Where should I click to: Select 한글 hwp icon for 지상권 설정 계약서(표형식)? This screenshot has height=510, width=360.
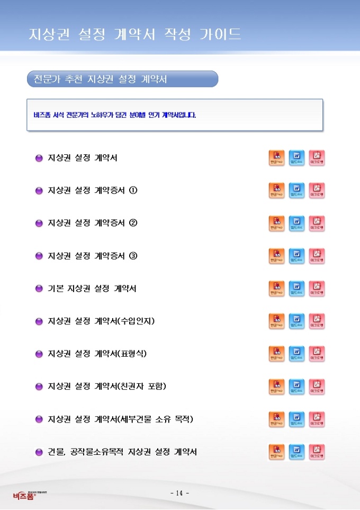point(276,354)
